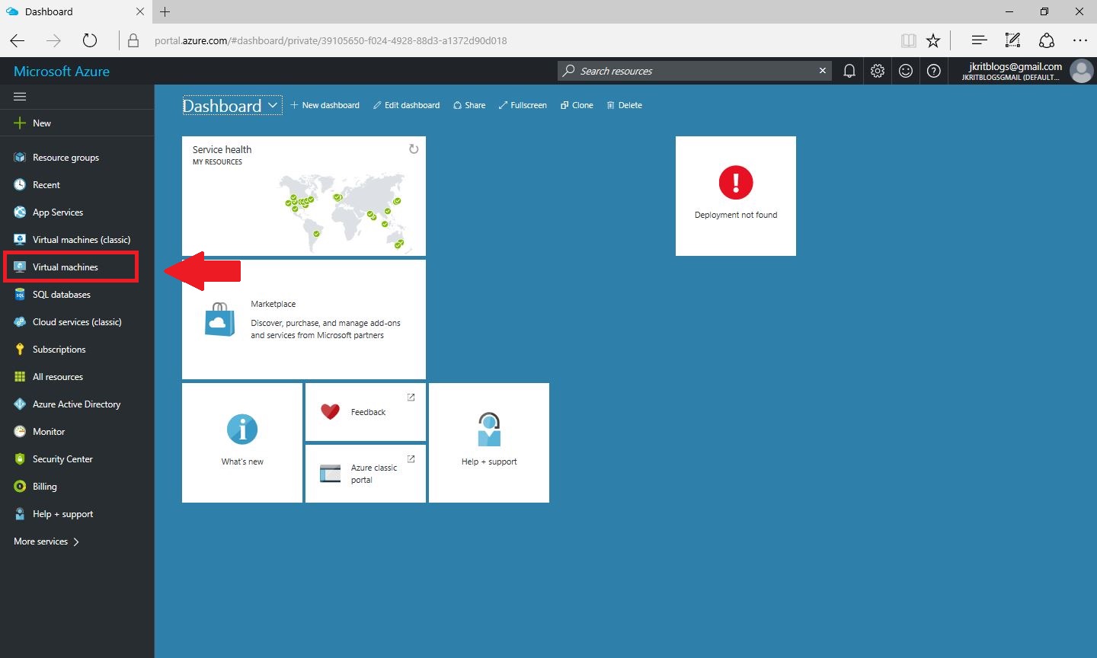Clone the dashboard
The height and width of the screenshot is (658, 1097).
click(x=577, y=105)
